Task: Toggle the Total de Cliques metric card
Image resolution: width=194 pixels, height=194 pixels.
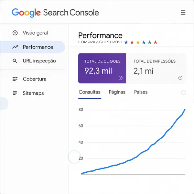Action: pos(102,68)
